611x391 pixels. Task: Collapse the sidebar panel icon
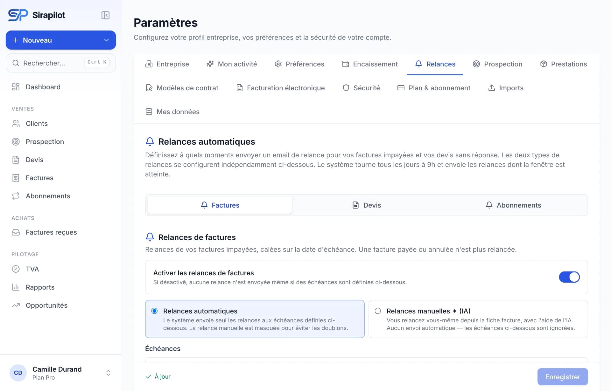pyautogui.click(x=105, y=15)
